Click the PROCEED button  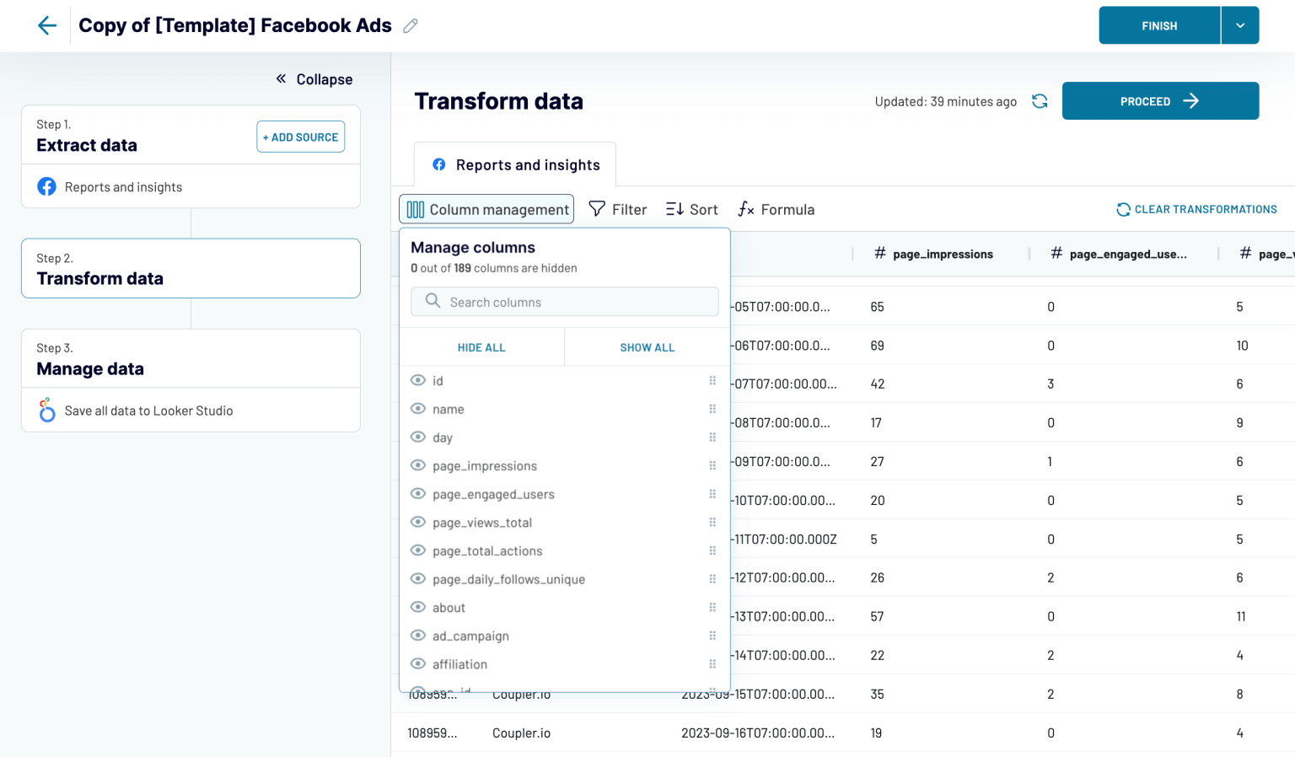click(x=1160, y=101)
